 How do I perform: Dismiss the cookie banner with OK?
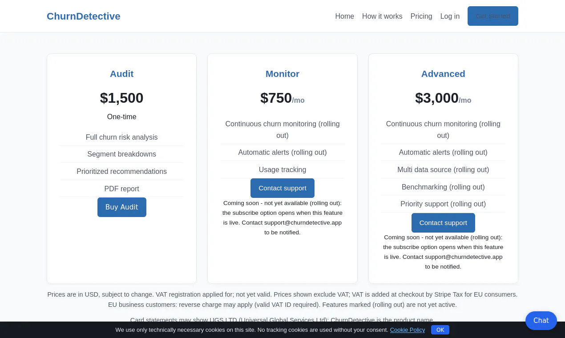pos(440,330)
